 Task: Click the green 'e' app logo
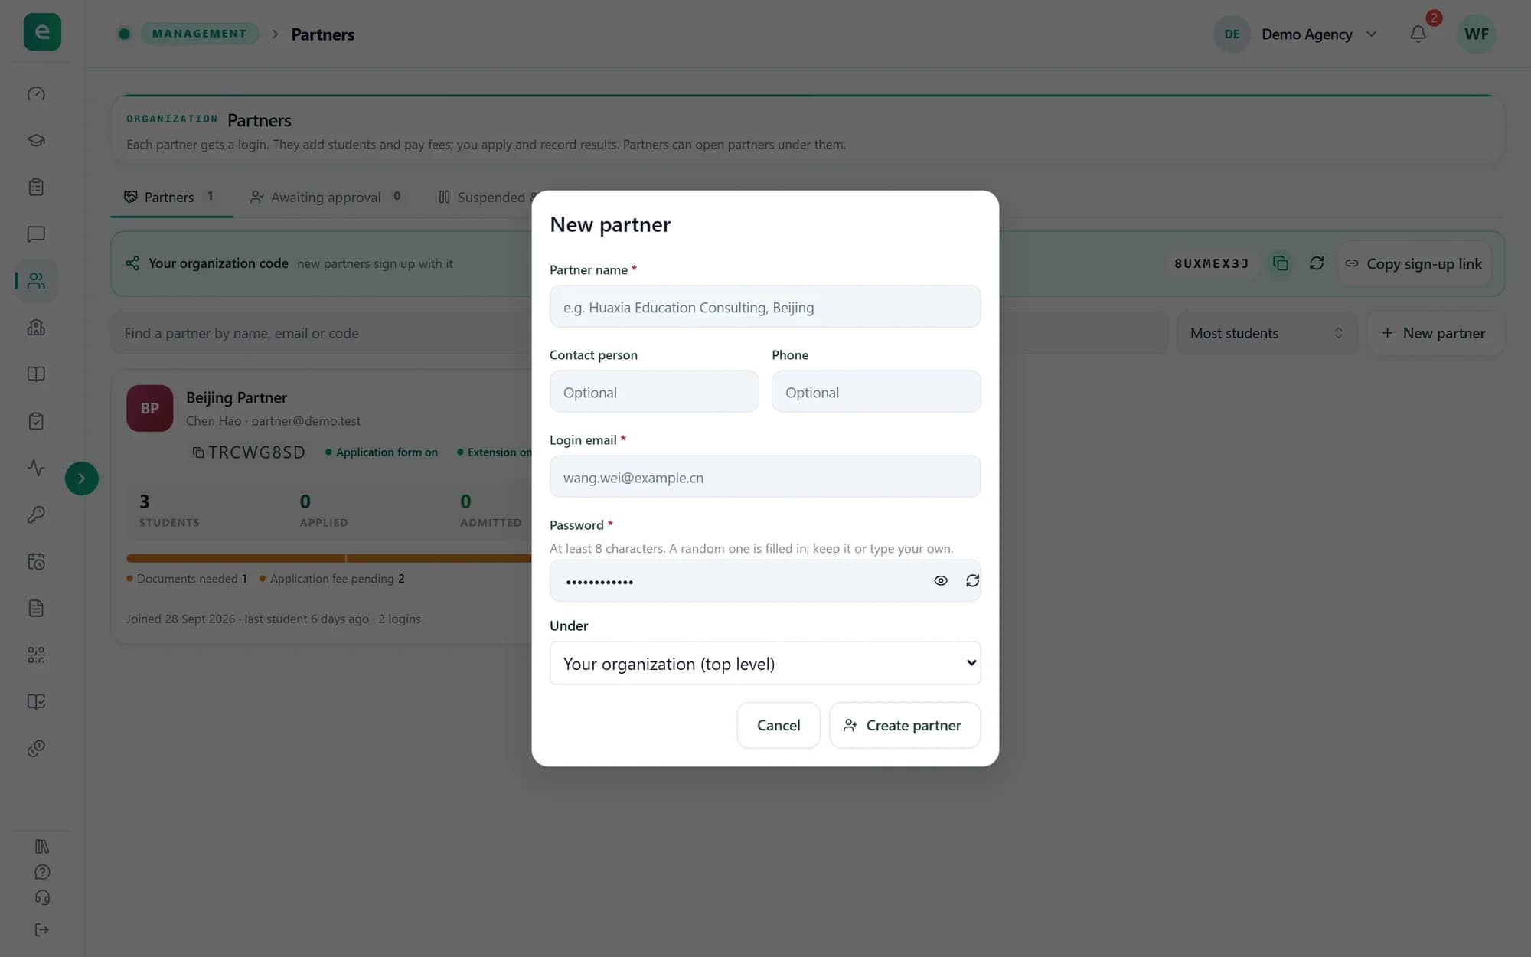pos(42,32)
